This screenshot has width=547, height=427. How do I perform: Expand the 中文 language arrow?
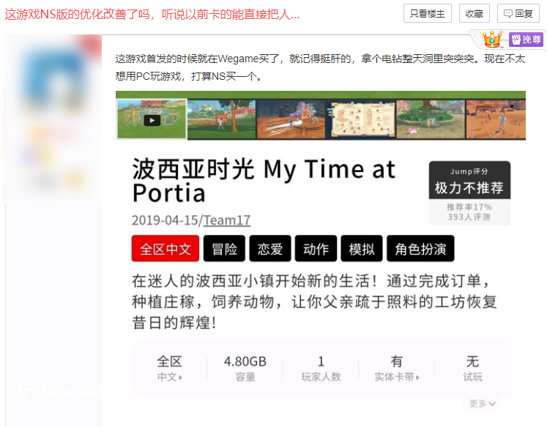pos(170,377)
